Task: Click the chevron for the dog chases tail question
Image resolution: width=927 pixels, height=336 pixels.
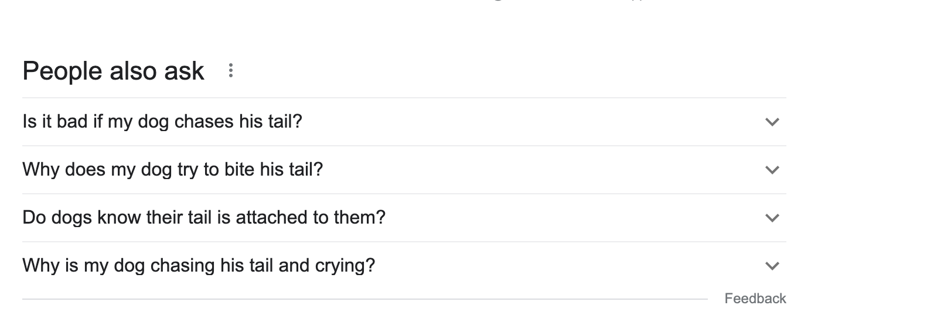Action: pyautogui.click(x=772, y=122)
